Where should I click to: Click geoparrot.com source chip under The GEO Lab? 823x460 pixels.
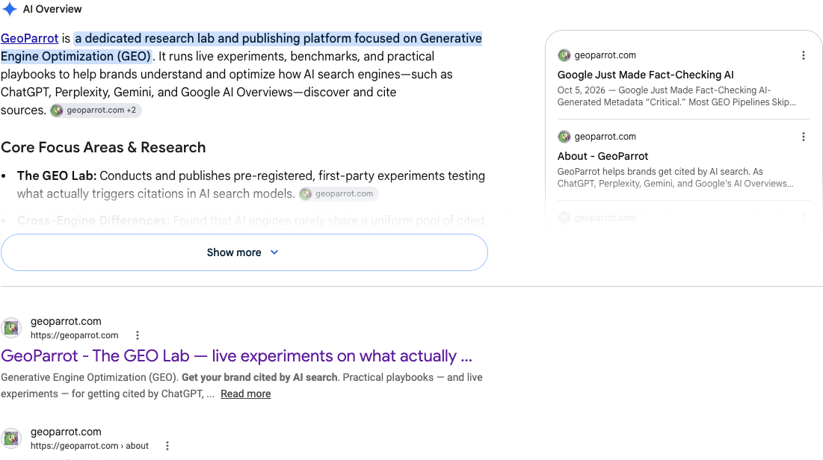point(339,193)
